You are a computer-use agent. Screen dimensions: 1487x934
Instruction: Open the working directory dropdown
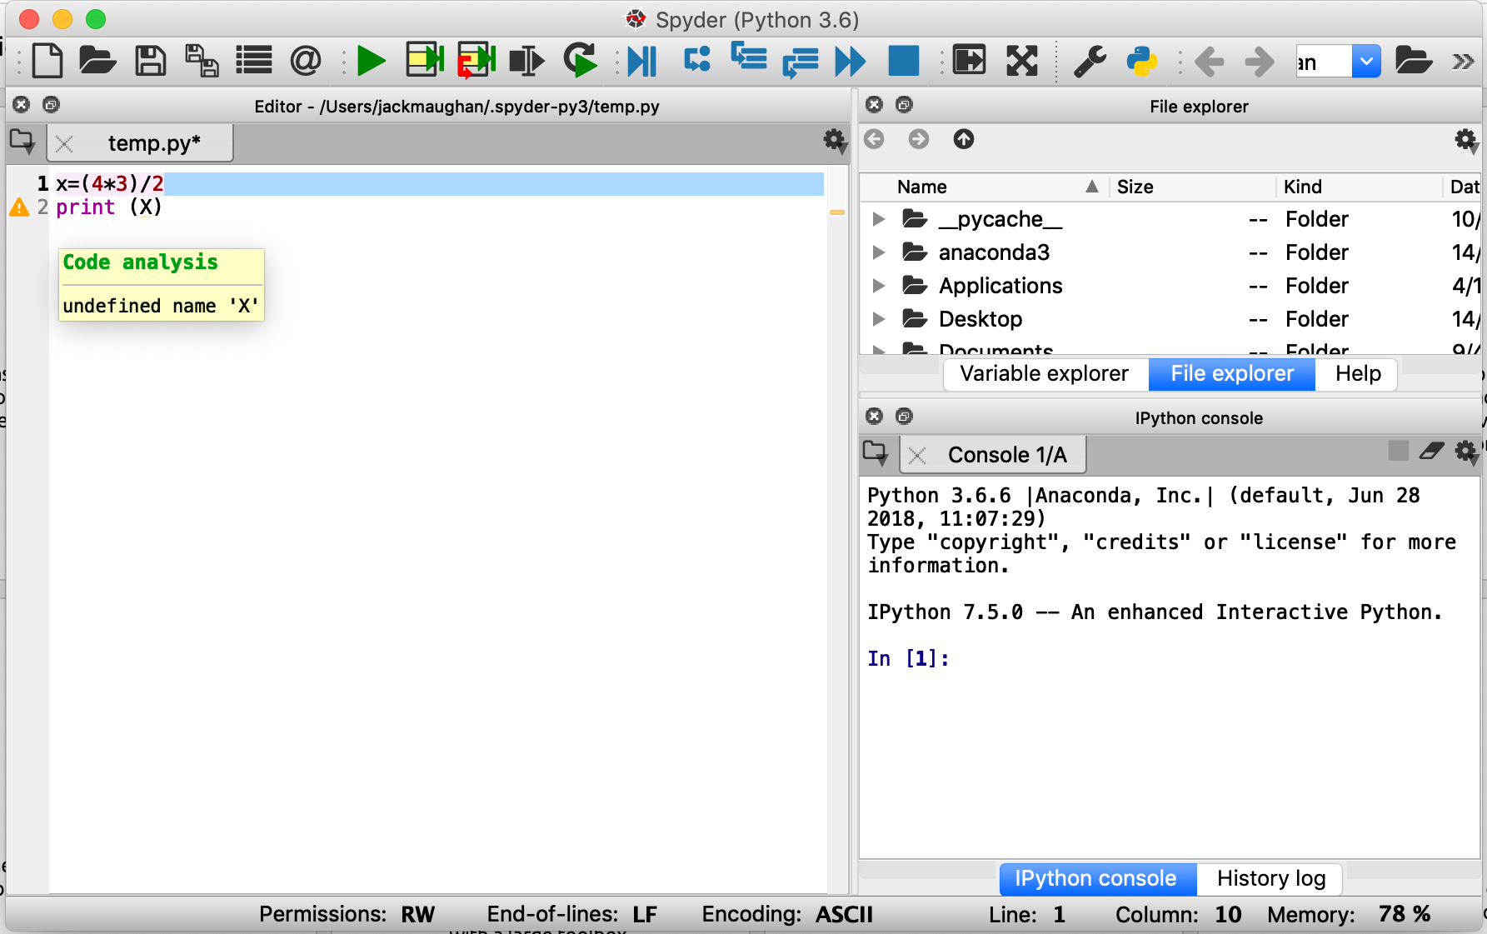tap(1366, 61)
